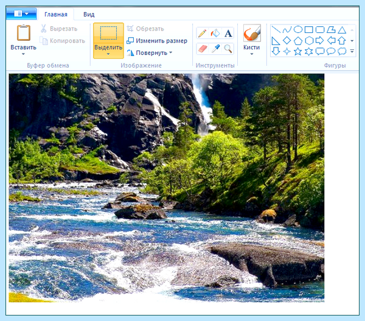Switch to the Вид tab
This screenshot has width=365, height=321.
pos(89,15)
